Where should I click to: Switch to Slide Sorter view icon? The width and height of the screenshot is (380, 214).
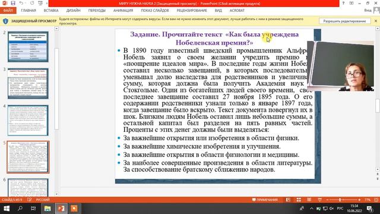pyautogui.click(x=299, y=200)
